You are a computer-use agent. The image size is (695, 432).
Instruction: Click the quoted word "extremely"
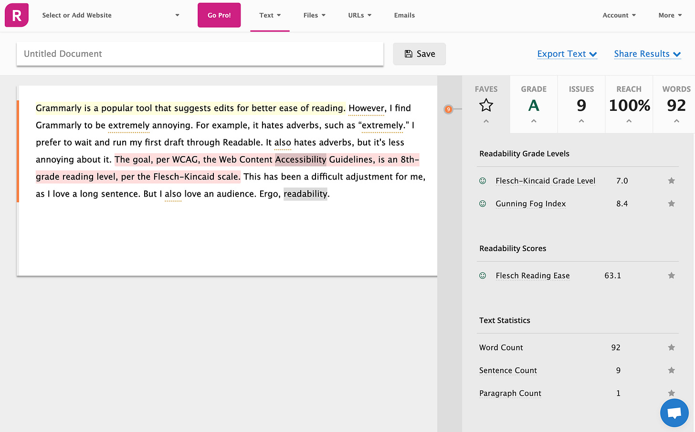click(x=382, y=126)
